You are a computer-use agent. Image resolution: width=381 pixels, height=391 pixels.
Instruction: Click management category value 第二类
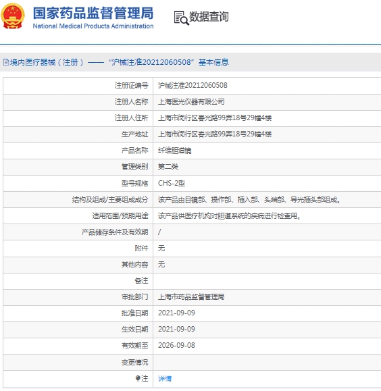coord(168,167)
